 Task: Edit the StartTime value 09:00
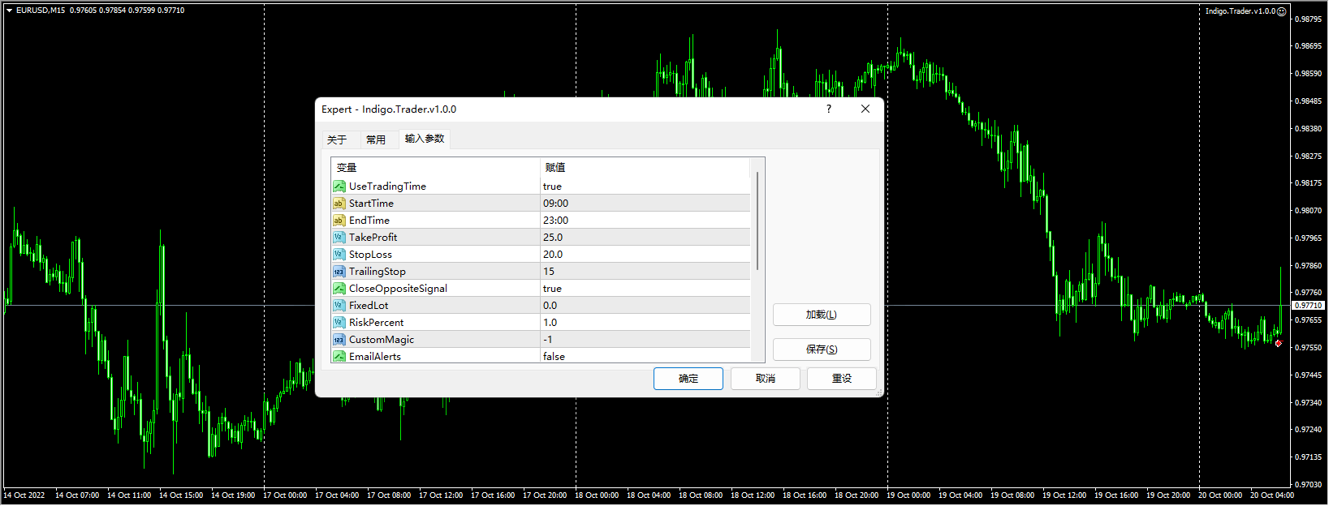645,204
